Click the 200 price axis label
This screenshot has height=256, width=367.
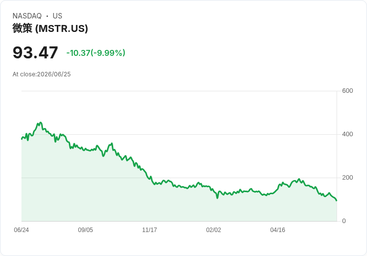point(348,178)
